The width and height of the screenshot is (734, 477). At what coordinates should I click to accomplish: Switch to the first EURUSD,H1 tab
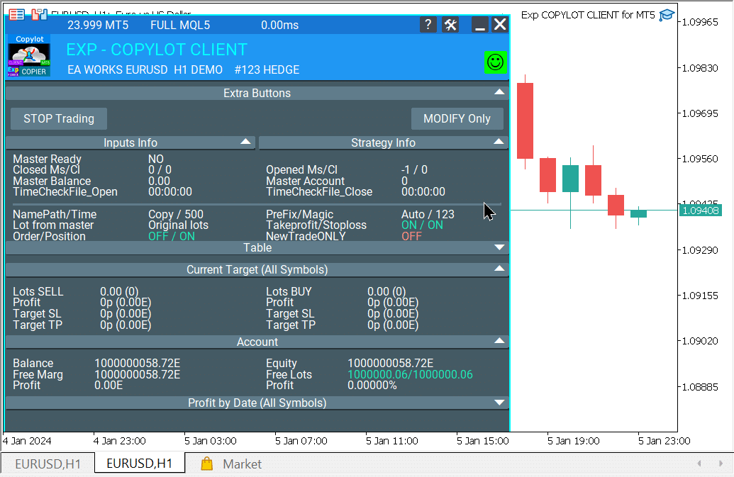tap(48, 464)
